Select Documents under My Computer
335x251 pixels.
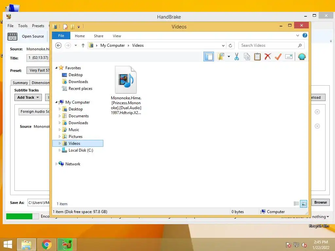pyautogui.click(x=79, y=116)
